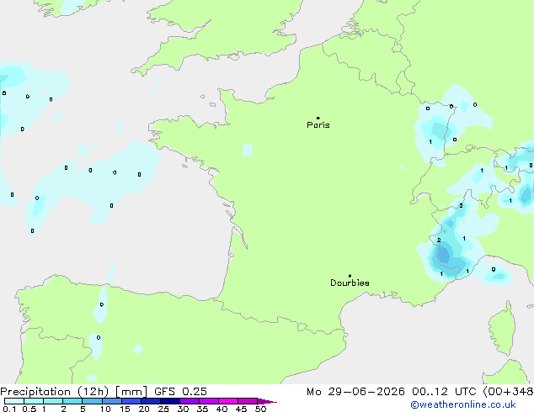Click the Mo 29-06-2026 forecast date text
The height and width of the screenshot is (412, 534).
pos(355,392)
